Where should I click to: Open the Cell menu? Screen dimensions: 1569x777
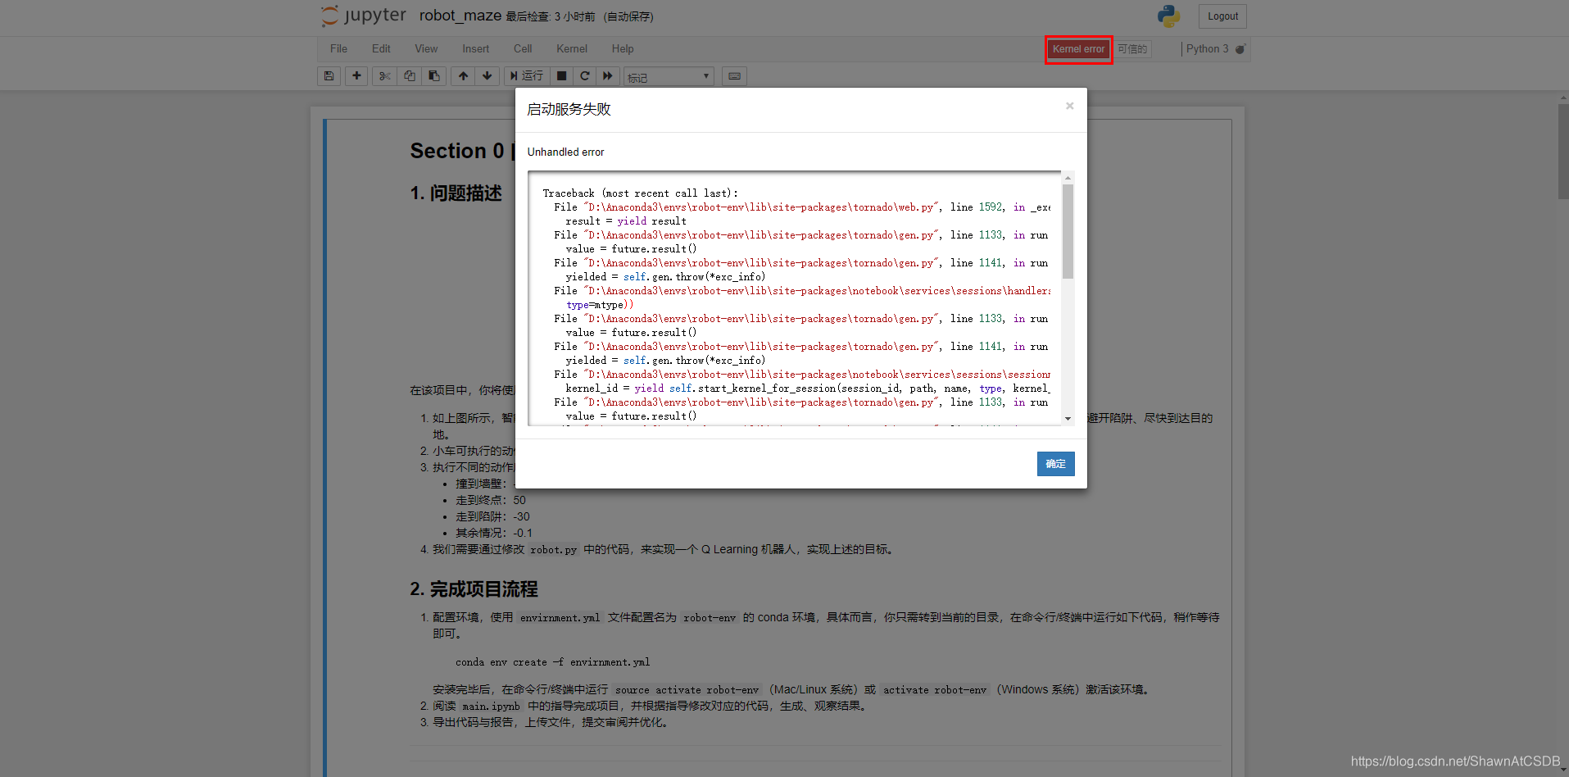tap(523, 48)
